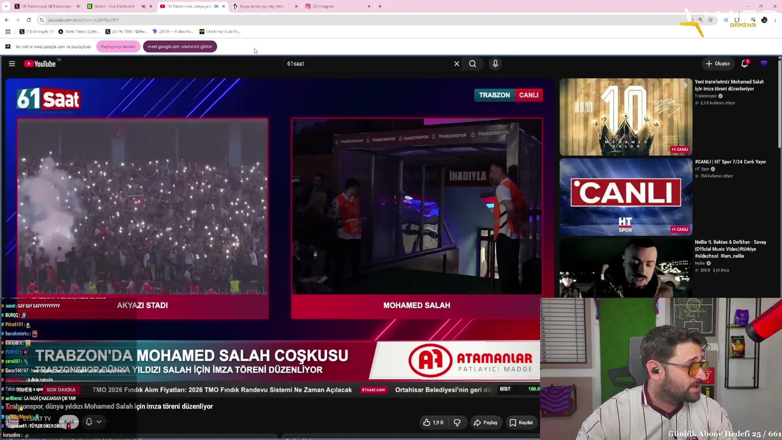Screen dimensions: 782x440
Task: Share the video via Paylaş
Action: pyautogui.click(x=486, y=422)
